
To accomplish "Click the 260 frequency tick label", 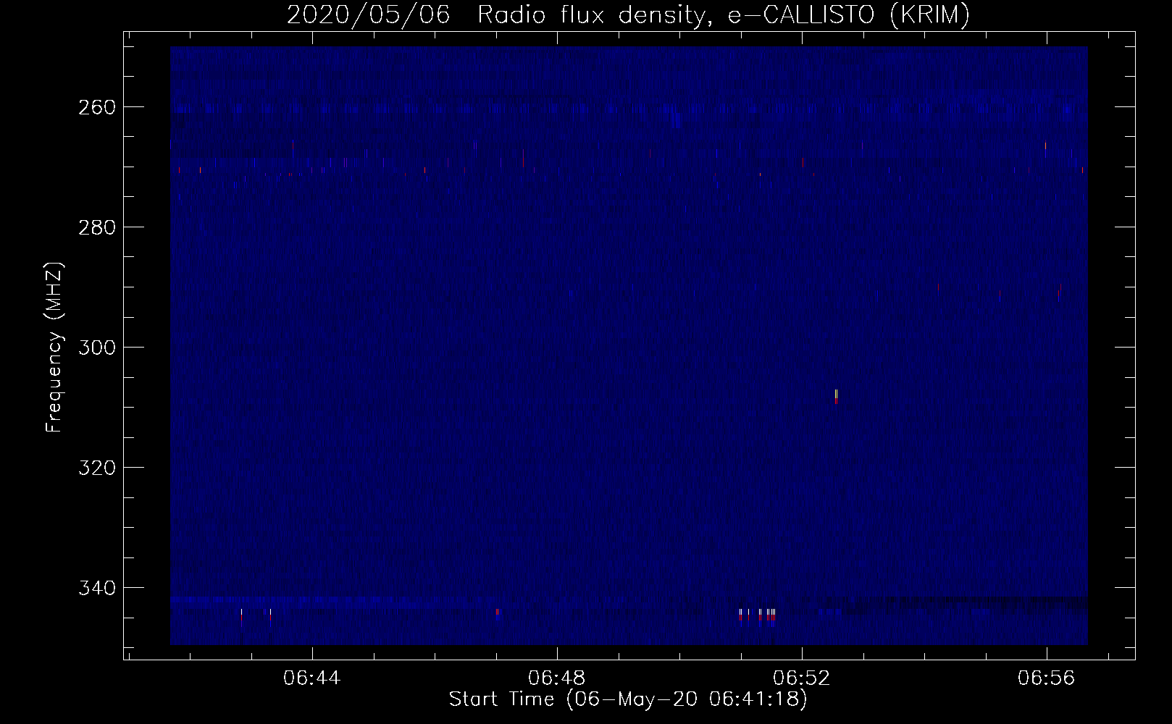I will click(96, 107).
